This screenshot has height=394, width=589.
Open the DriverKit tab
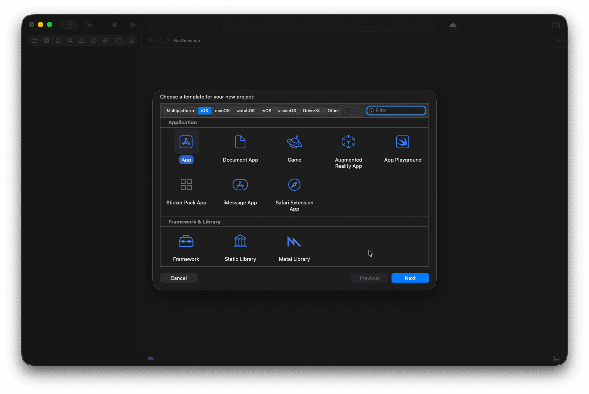tap(312, 111)
